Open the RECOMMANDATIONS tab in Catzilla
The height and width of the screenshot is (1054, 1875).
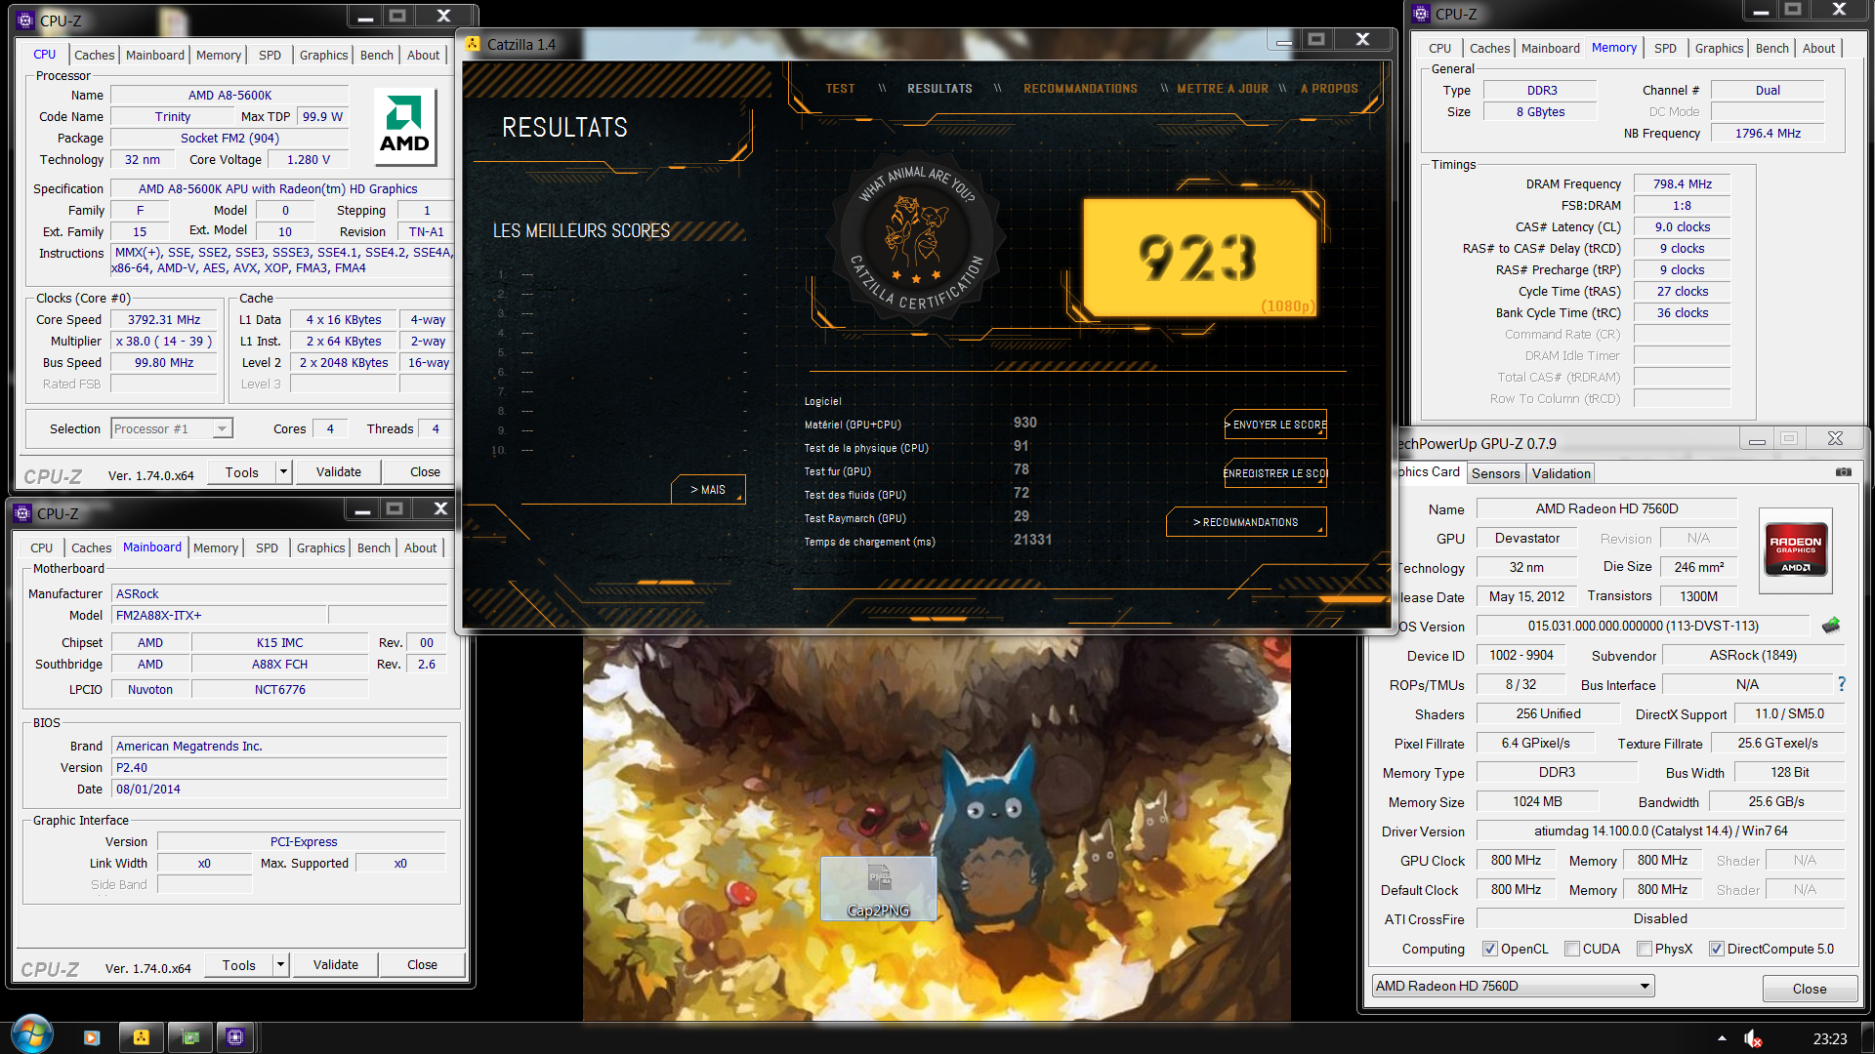(1080, 89)
